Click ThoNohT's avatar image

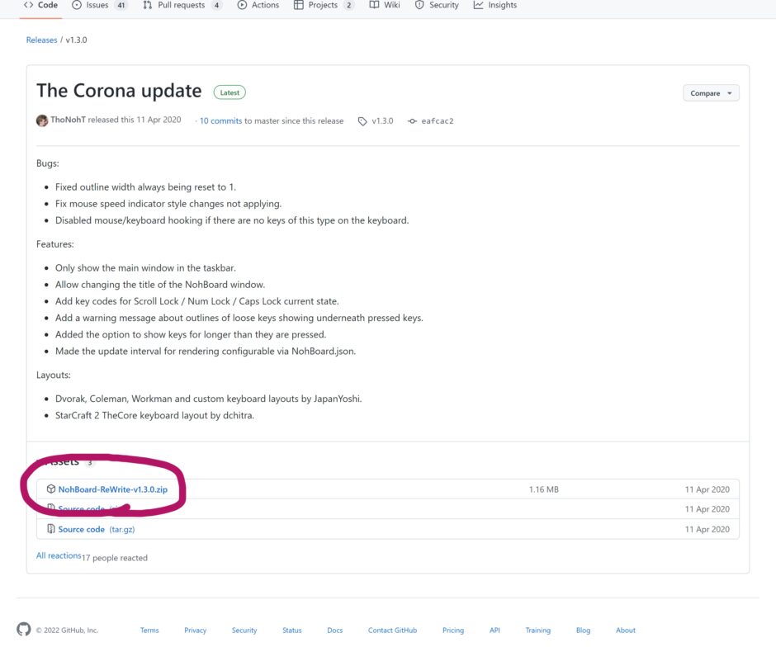pyautogui.click(x=42, y=120)
